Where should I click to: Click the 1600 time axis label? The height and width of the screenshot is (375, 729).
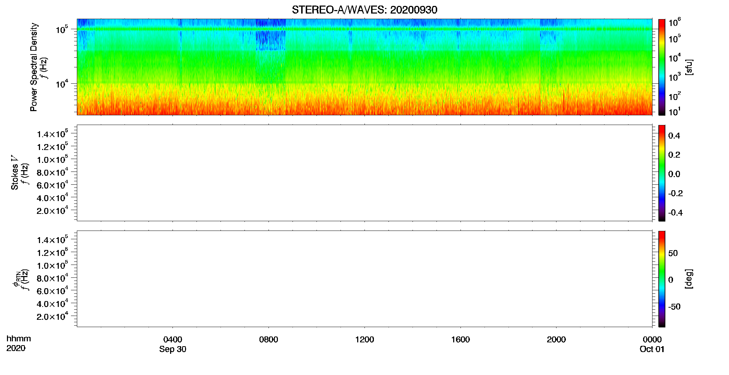coord(460,339)
